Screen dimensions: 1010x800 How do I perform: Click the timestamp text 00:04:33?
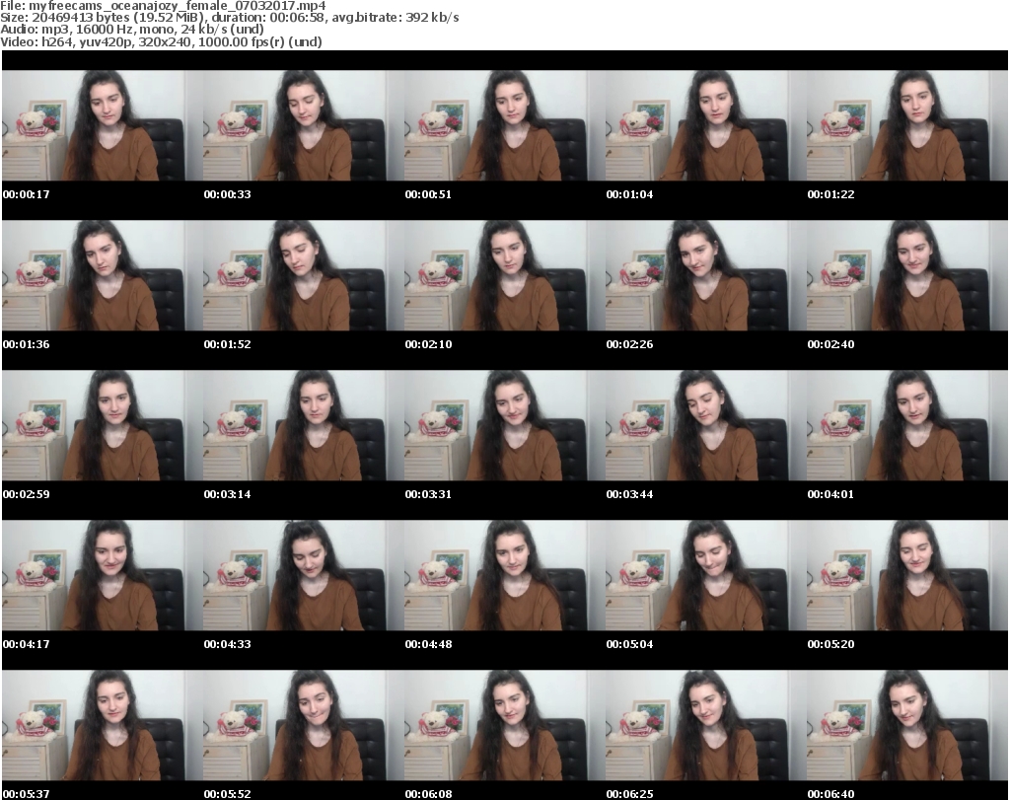pyautogui.click(x=228, y=644)
